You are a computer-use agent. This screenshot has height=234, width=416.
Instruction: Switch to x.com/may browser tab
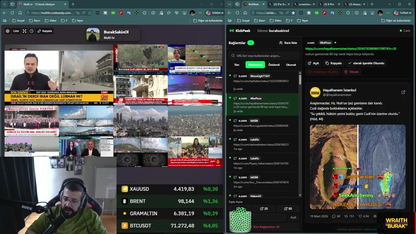[x=304, y=4]
